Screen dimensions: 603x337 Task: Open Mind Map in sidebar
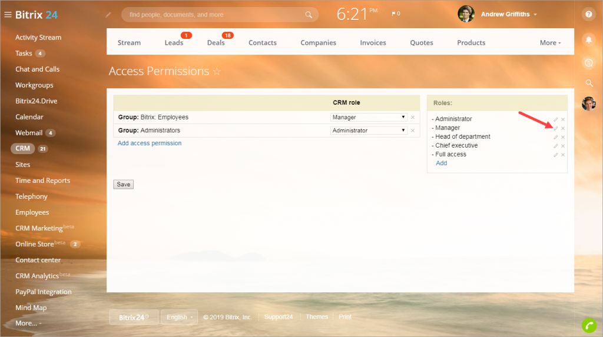[31, 308]
